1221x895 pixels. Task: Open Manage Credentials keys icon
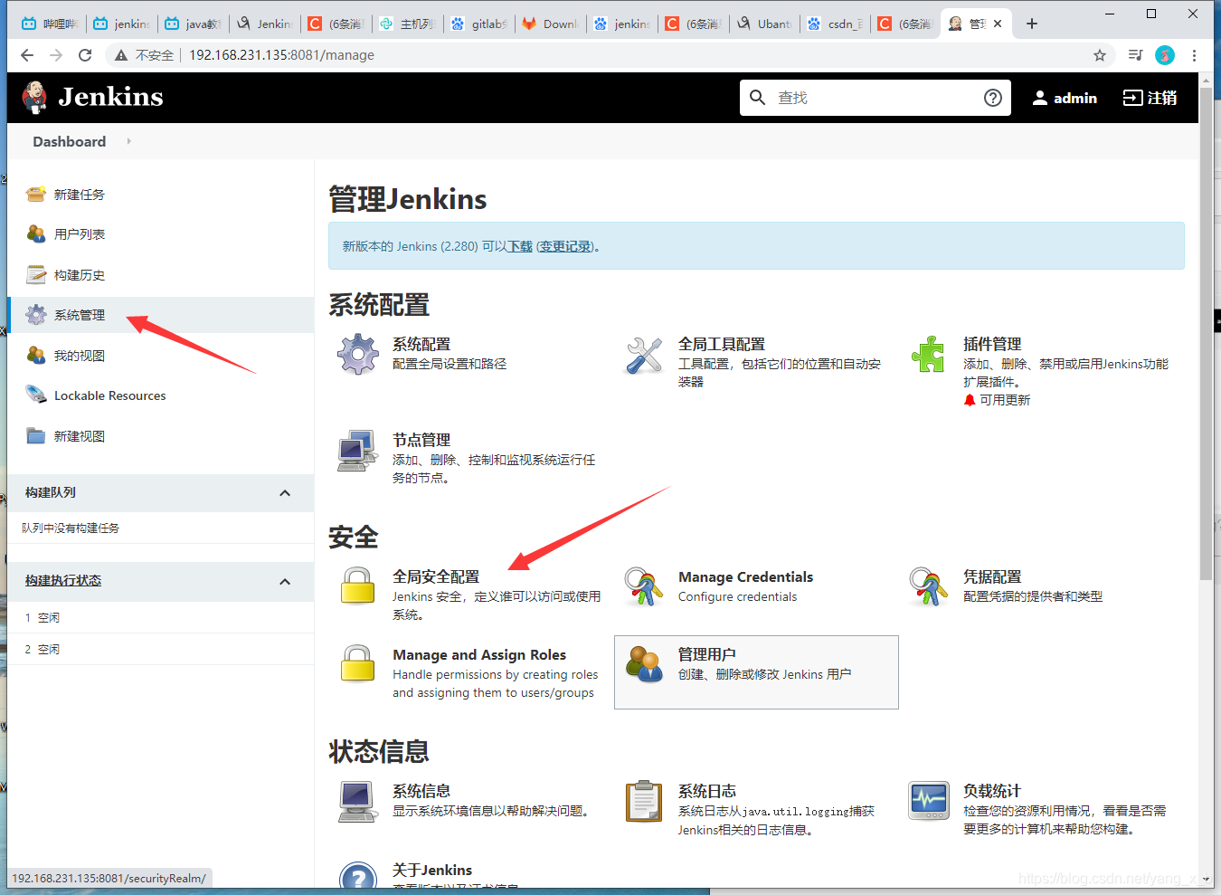coord(644,586)
